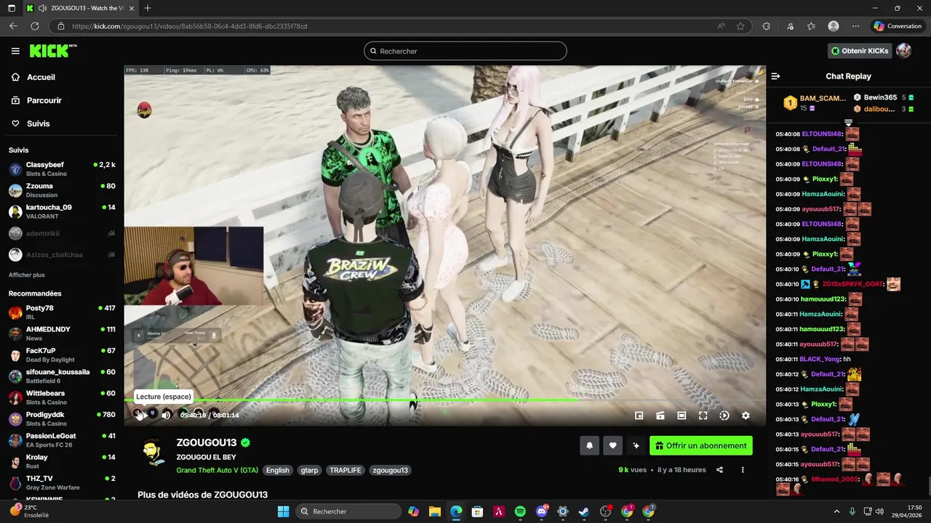931x523 pixels.
Task: Open Prodigyddk recommended channel
Action: click(x=62, y=418)
